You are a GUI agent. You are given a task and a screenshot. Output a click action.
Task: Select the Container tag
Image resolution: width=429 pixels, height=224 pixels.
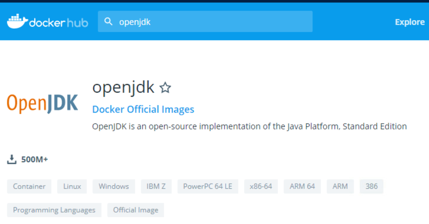point(29,186)
